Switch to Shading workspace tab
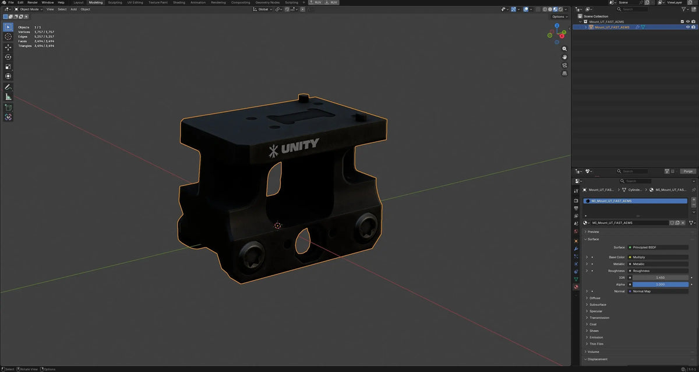This screenshot has width=699, height=372. [x=179, y=2]
